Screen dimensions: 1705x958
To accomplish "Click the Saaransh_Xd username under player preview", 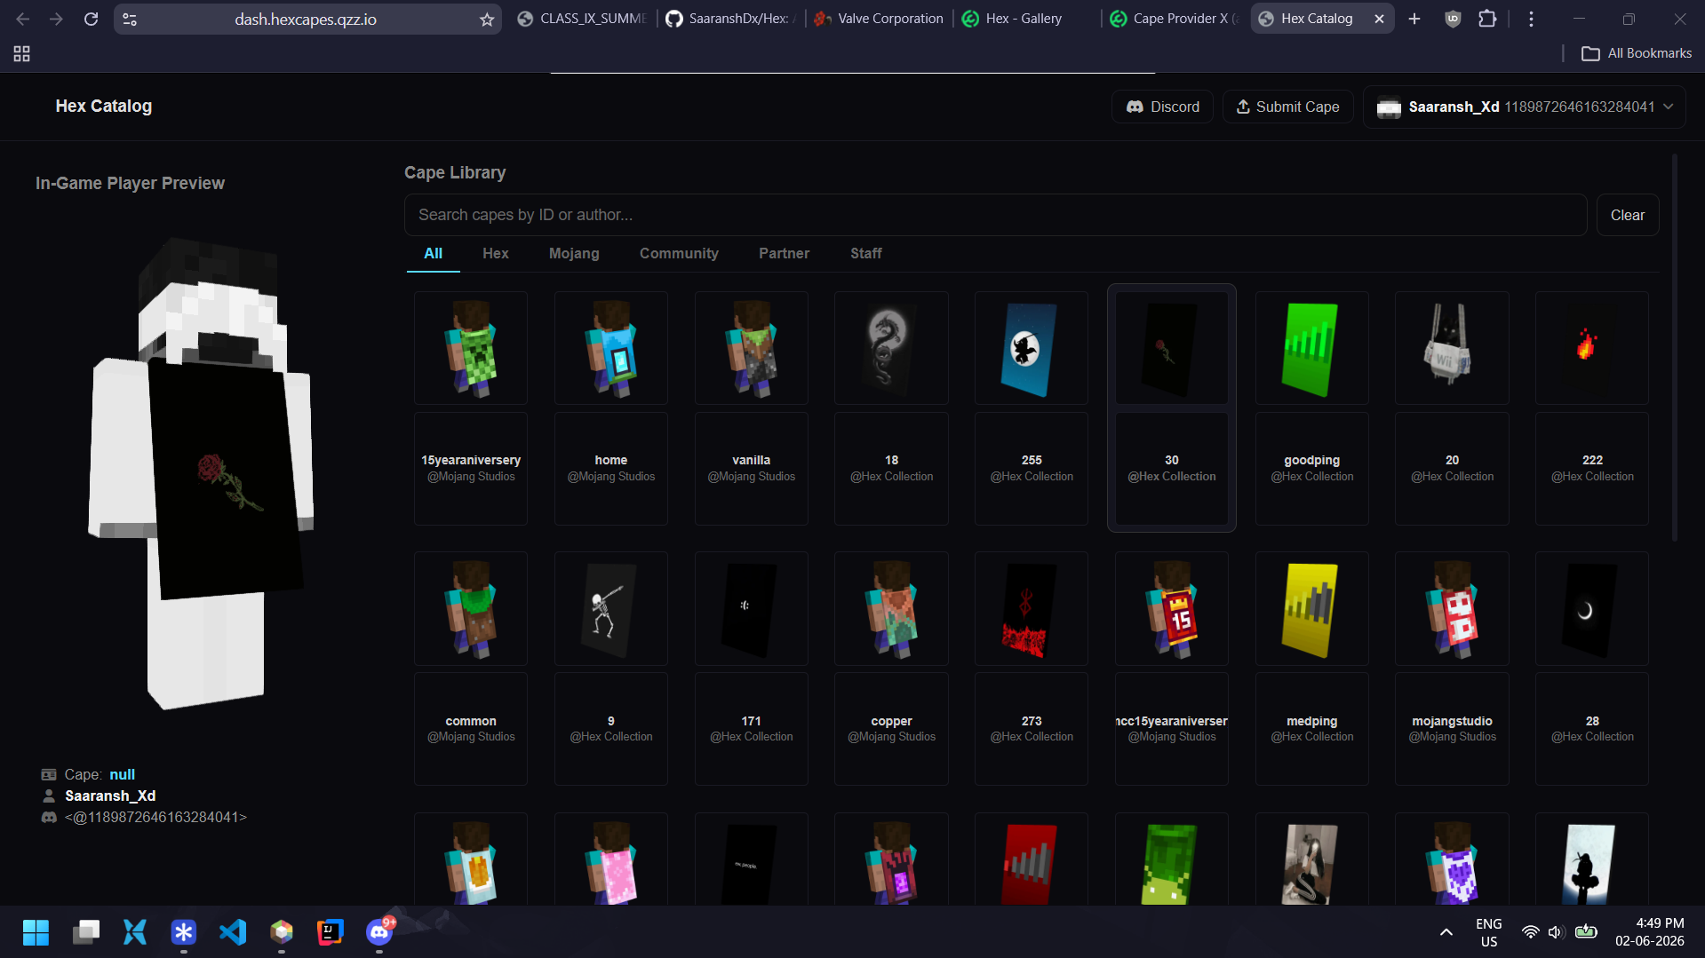I will pos(110,796).
